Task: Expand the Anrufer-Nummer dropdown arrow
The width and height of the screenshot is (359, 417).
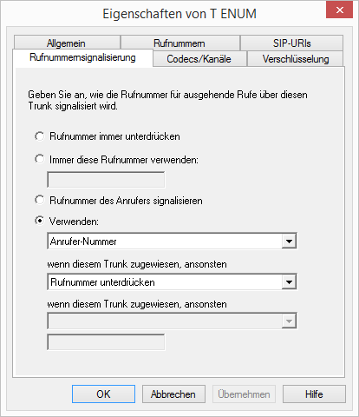Action: click(289, 241)
